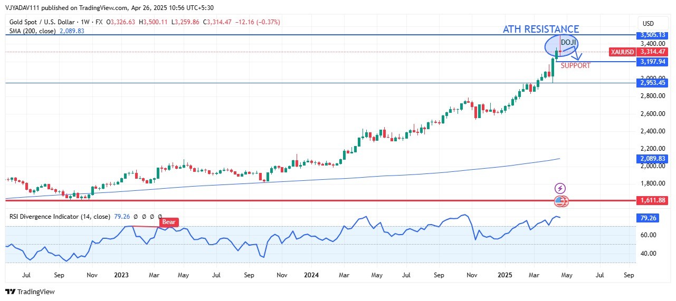The image size is (676, 301).
Task: Click the 3,197.94 support price label
Action: point(653,62)
